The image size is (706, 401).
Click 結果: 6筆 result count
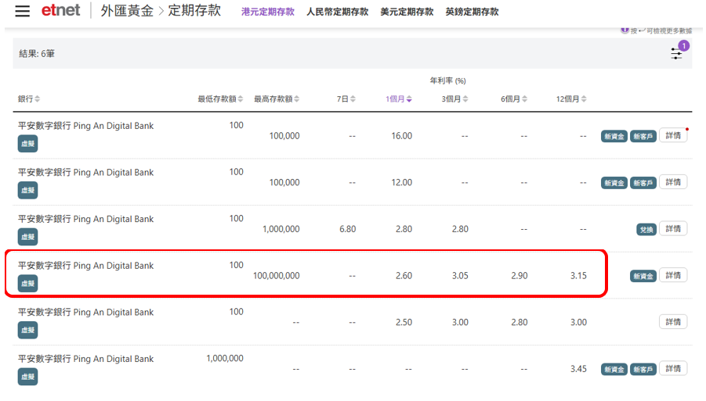[x=37, y=54]
